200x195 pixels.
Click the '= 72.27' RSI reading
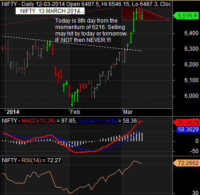coord(52,160)
